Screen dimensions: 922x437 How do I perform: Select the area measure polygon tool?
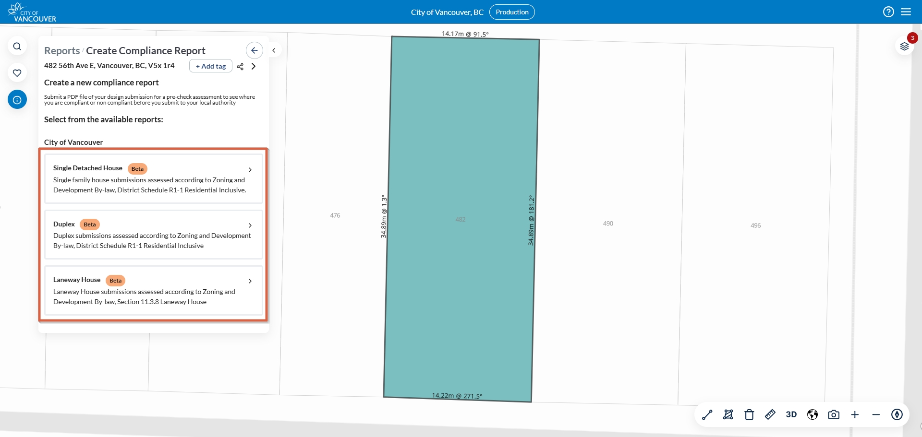coord(728,415)
